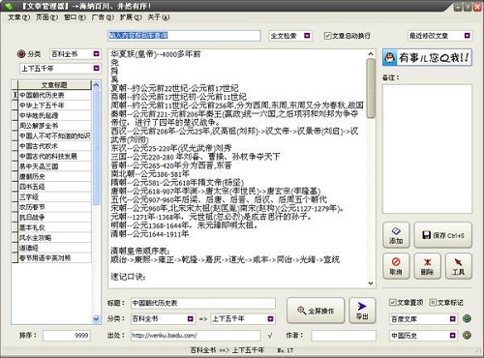This screenshot has height=358, width=484.
Task: Click the 保存 floppy disk save icon
Action: (x=426, y=235)
